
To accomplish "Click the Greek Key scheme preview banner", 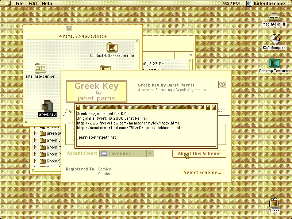I will coord(96,92).
